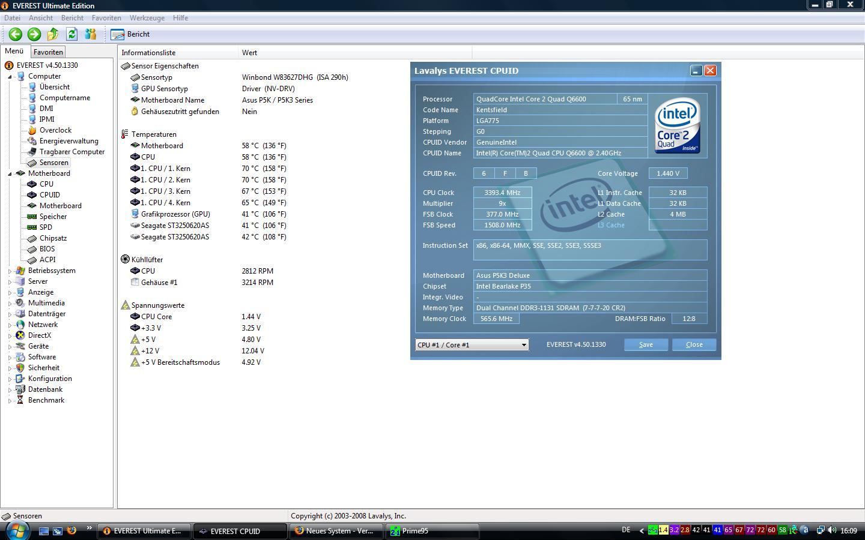865x540 pixels.
Task: Open the Bericht report toolbar button
Action: (130, 34)
